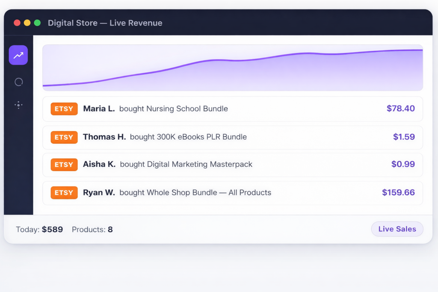Click the Today $589 total

pyautogui.click(x=39, y=230)
